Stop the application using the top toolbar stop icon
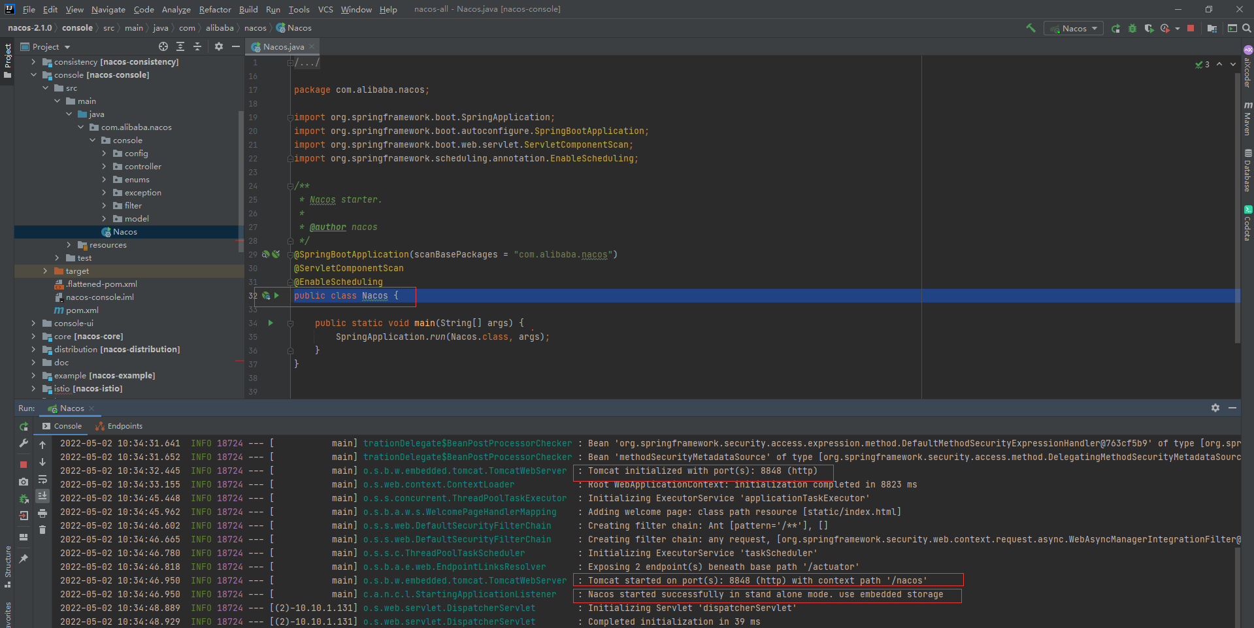This screenshot has height=628, width=1254. pos(1191,28)
